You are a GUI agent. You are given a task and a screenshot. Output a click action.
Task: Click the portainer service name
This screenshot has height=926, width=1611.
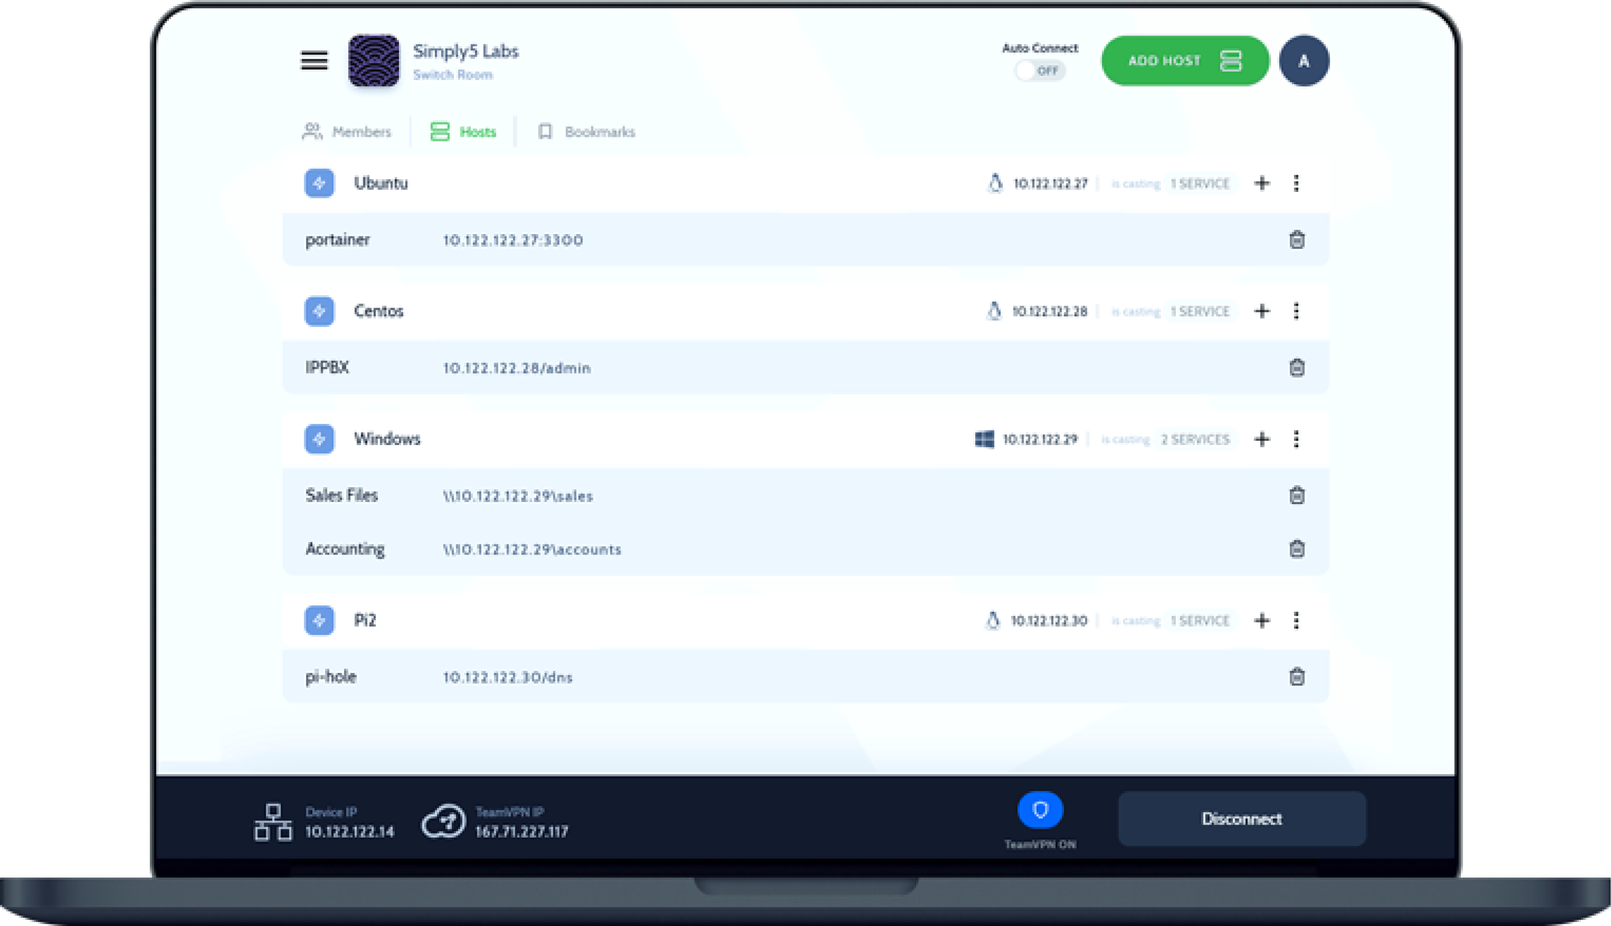tap(337, 240)
